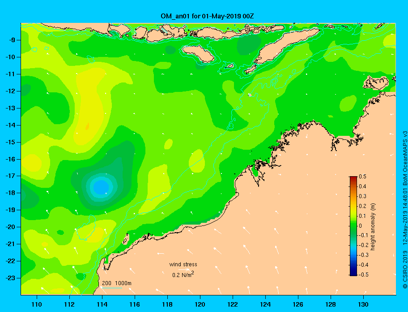
Task: Click the dark blue bottom of the colorbar
Action: coord(353,273)
